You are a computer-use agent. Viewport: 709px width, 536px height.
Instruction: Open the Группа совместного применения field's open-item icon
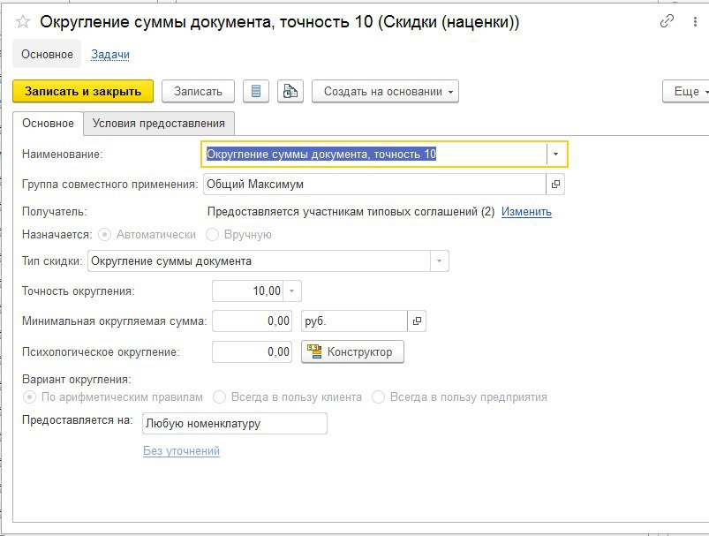[x=555, y=184]
